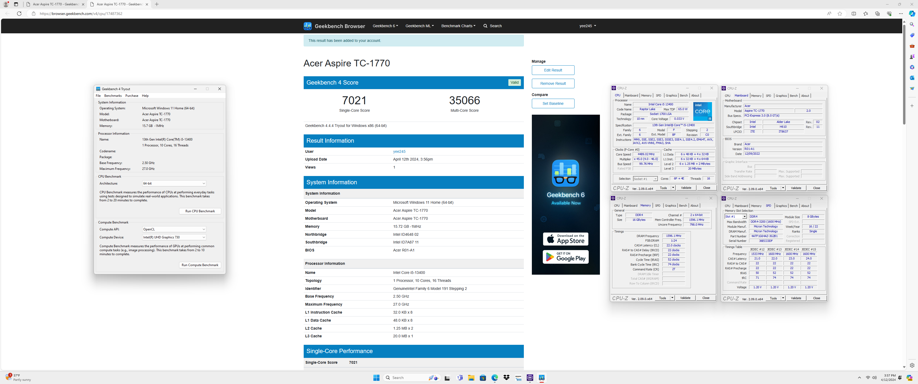918x384 pixels.
Task: Click the page vertical scrollbar
Action: click(904, 74)
